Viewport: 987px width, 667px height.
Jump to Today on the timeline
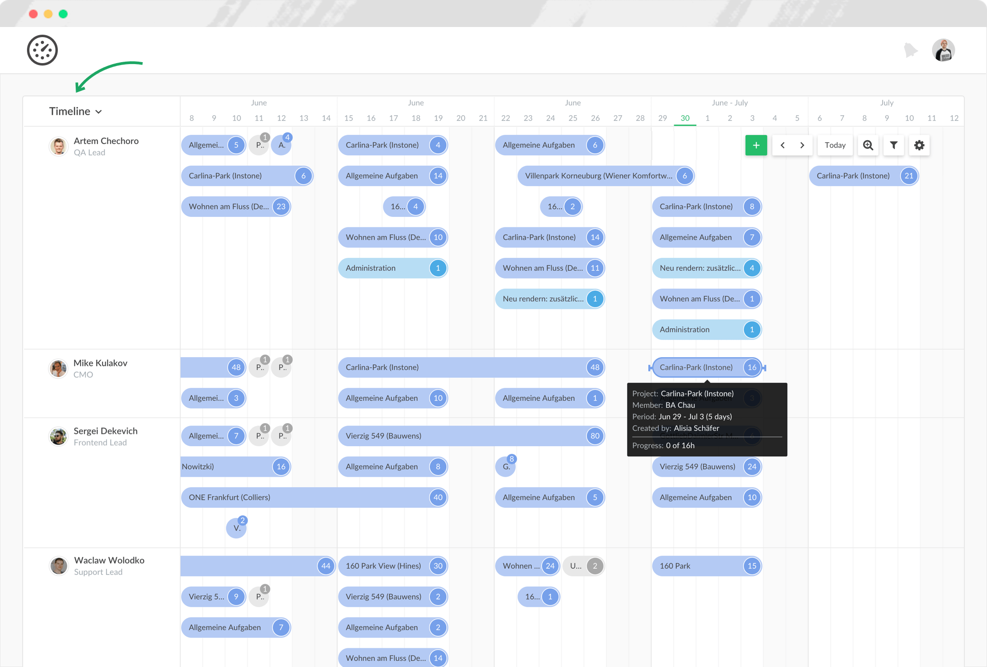835,145
